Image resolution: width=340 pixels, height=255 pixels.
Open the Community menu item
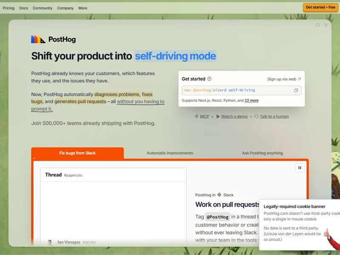pos(42,8)
